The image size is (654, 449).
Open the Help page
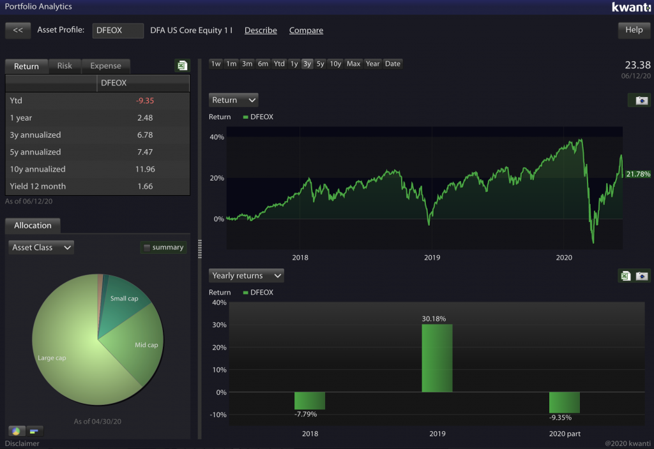click(634, 30)
